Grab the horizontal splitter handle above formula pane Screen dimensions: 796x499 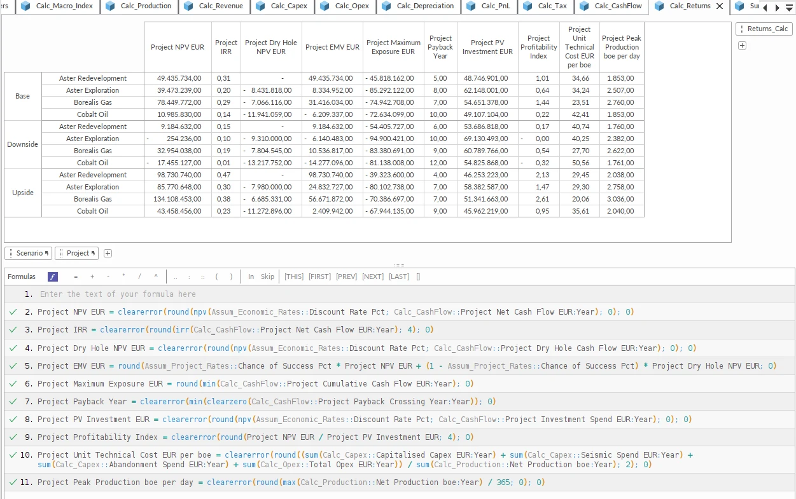coord(399,265)
